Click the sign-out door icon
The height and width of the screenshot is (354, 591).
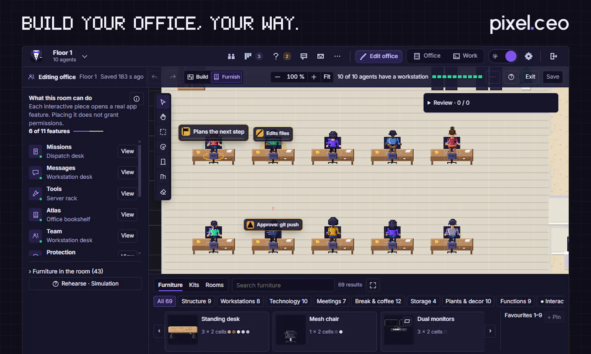[x=553, y=56]
